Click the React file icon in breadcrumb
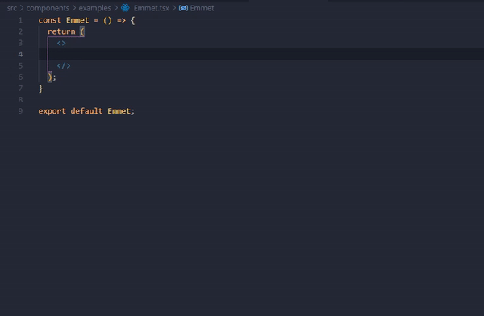Viewport: 484px width, 316px height. coord(125,8)
